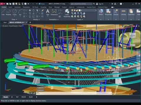Open the Manage ribbon tab
Image resolution: width=141 pixels, height=105 pixels.
pos(57,7)
